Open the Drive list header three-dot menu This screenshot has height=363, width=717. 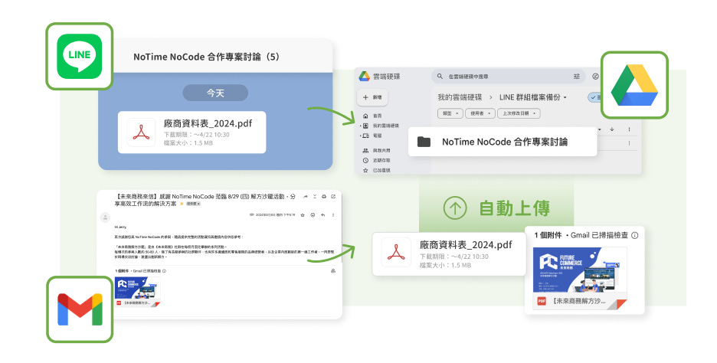(x=629, y=129)
